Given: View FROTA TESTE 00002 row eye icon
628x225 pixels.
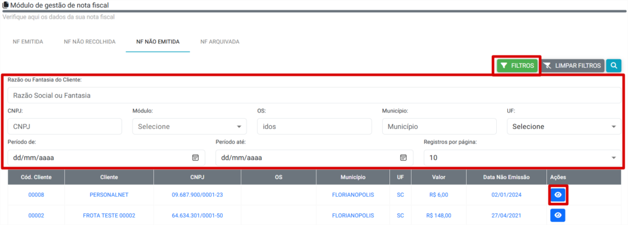Looking at the screenshot, I should click(558, 215).
